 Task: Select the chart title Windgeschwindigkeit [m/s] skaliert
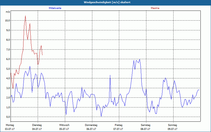107,2
